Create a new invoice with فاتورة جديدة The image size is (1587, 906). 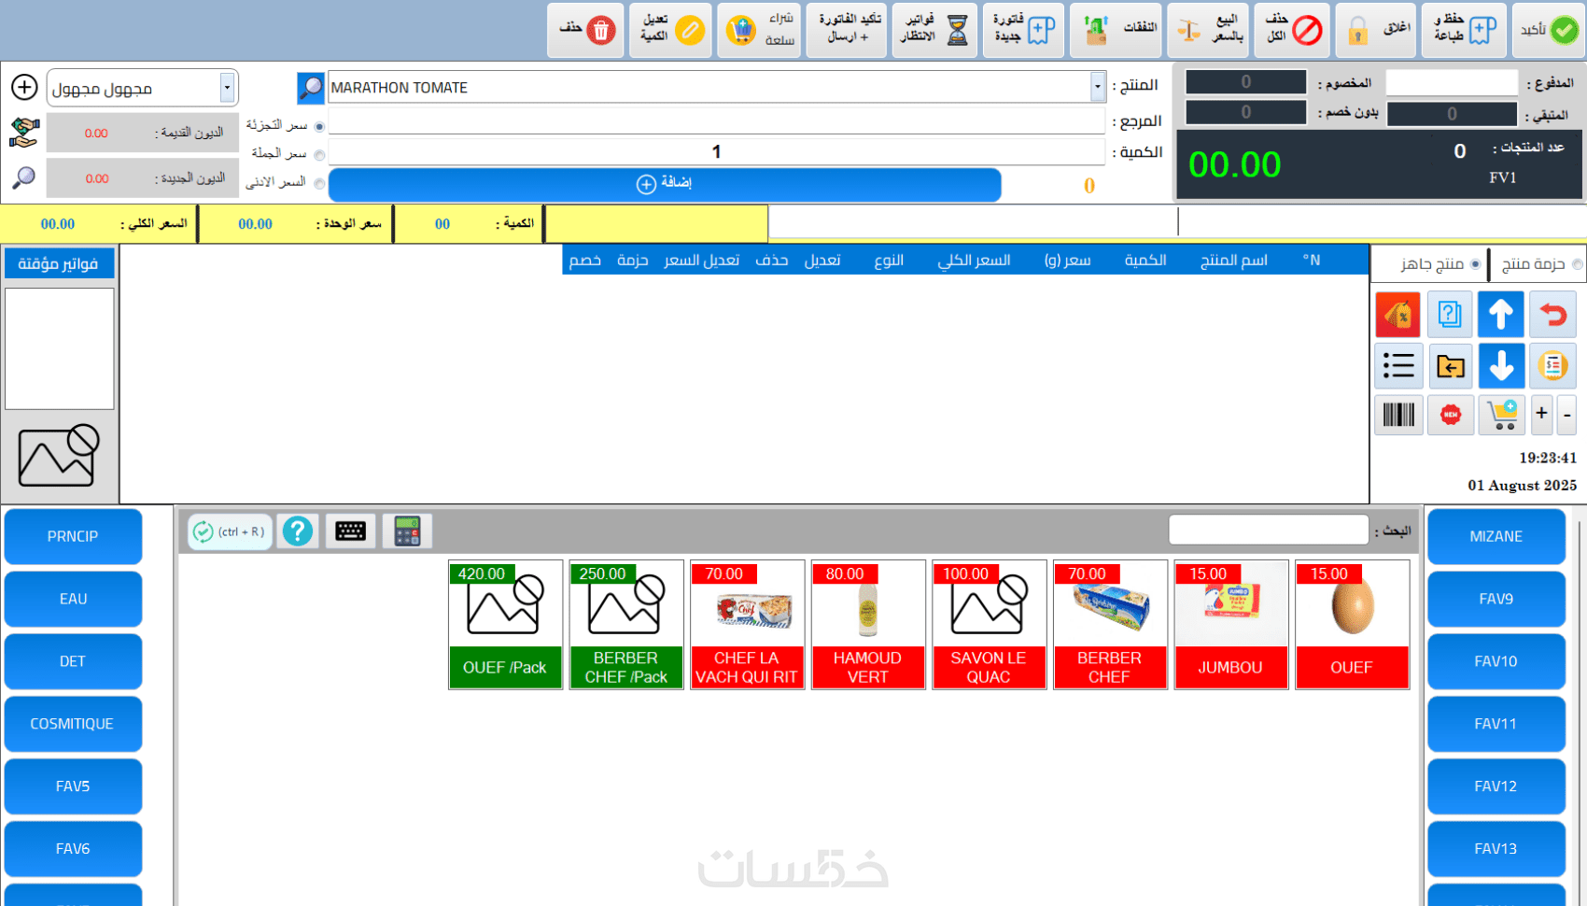tap(1023, 30)
